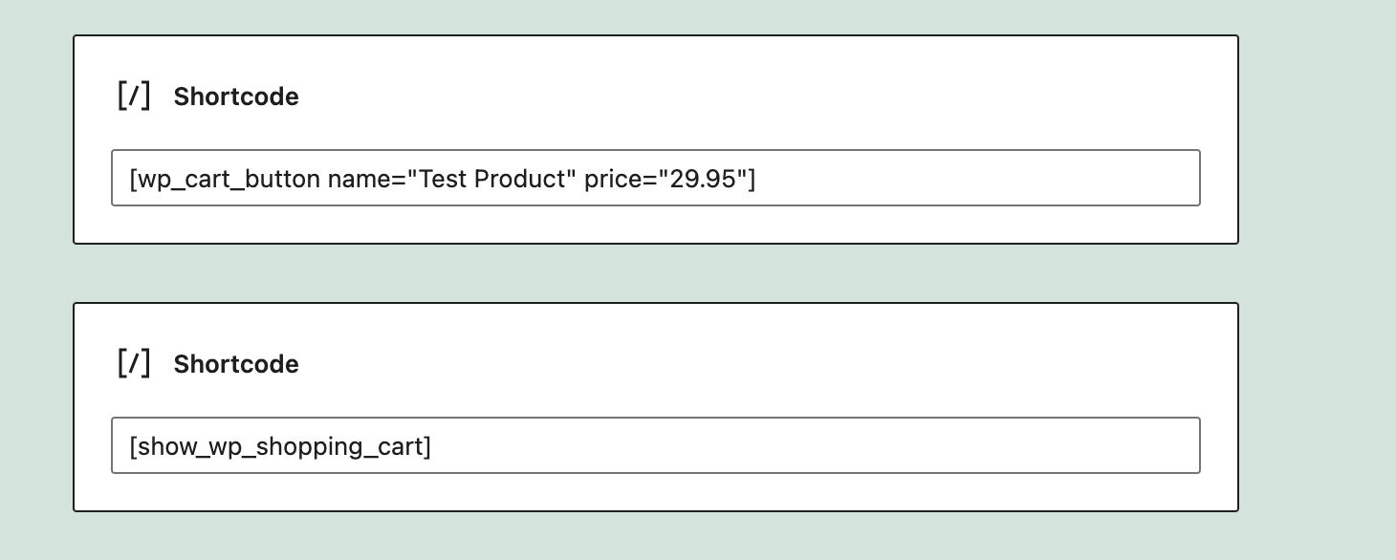Click the shortcode icon above the wp_cart_button field
Viewport: 1396px width, 560px height.
click(x=134, y=97)
